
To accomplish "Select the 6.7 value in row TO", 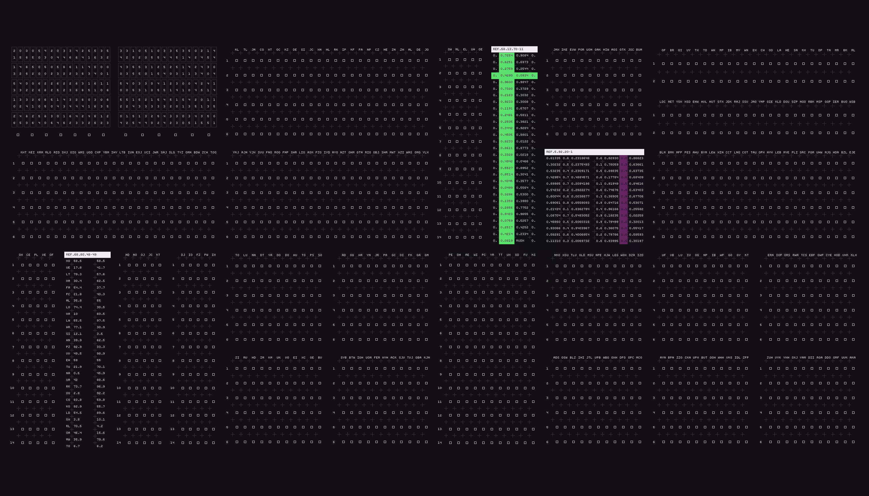I will [x=76, y=446].
